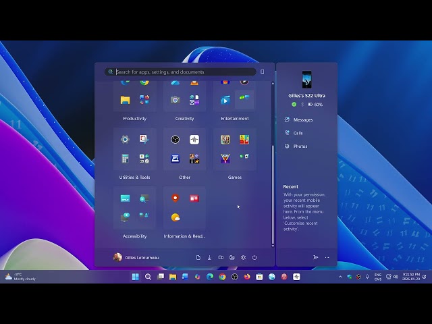Open Microsoft Store from the taskbar
Viewport: 432px width, 324px height.
[x=259, y=277]
